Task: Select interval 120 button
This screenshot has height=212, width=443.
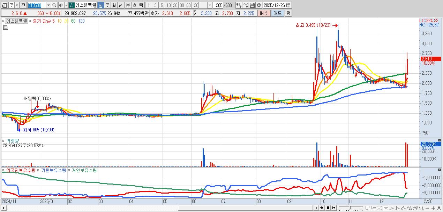Action: tap(195, 5)
